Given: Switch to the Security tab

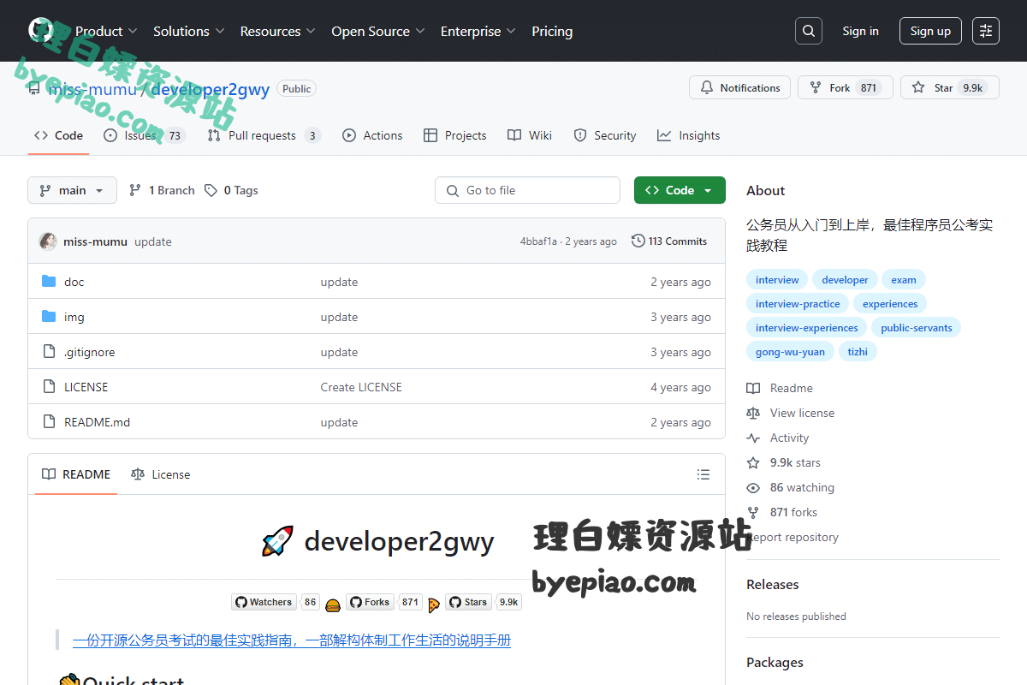Looking at the screenshot, I should tap(605, 135).
